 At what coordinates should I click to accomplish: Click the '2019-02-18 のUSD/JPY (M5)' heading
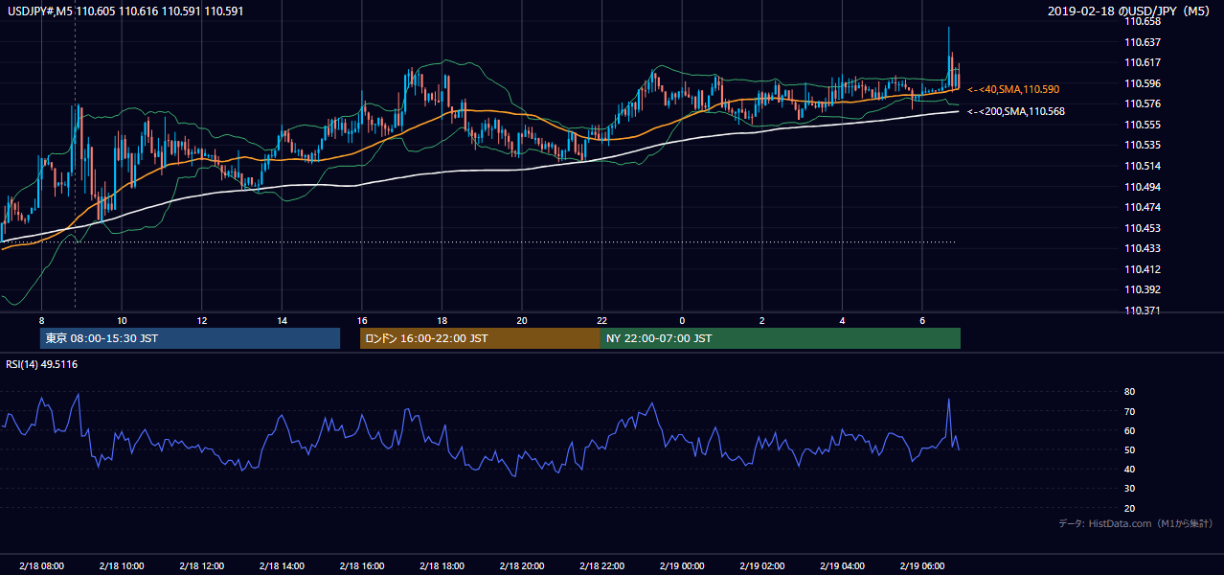pos(1129,11)
